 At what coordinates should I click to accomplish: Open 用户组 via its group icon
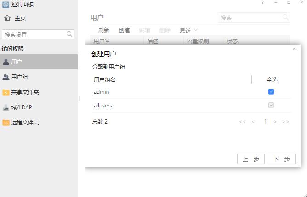click(x=6, y=77)
